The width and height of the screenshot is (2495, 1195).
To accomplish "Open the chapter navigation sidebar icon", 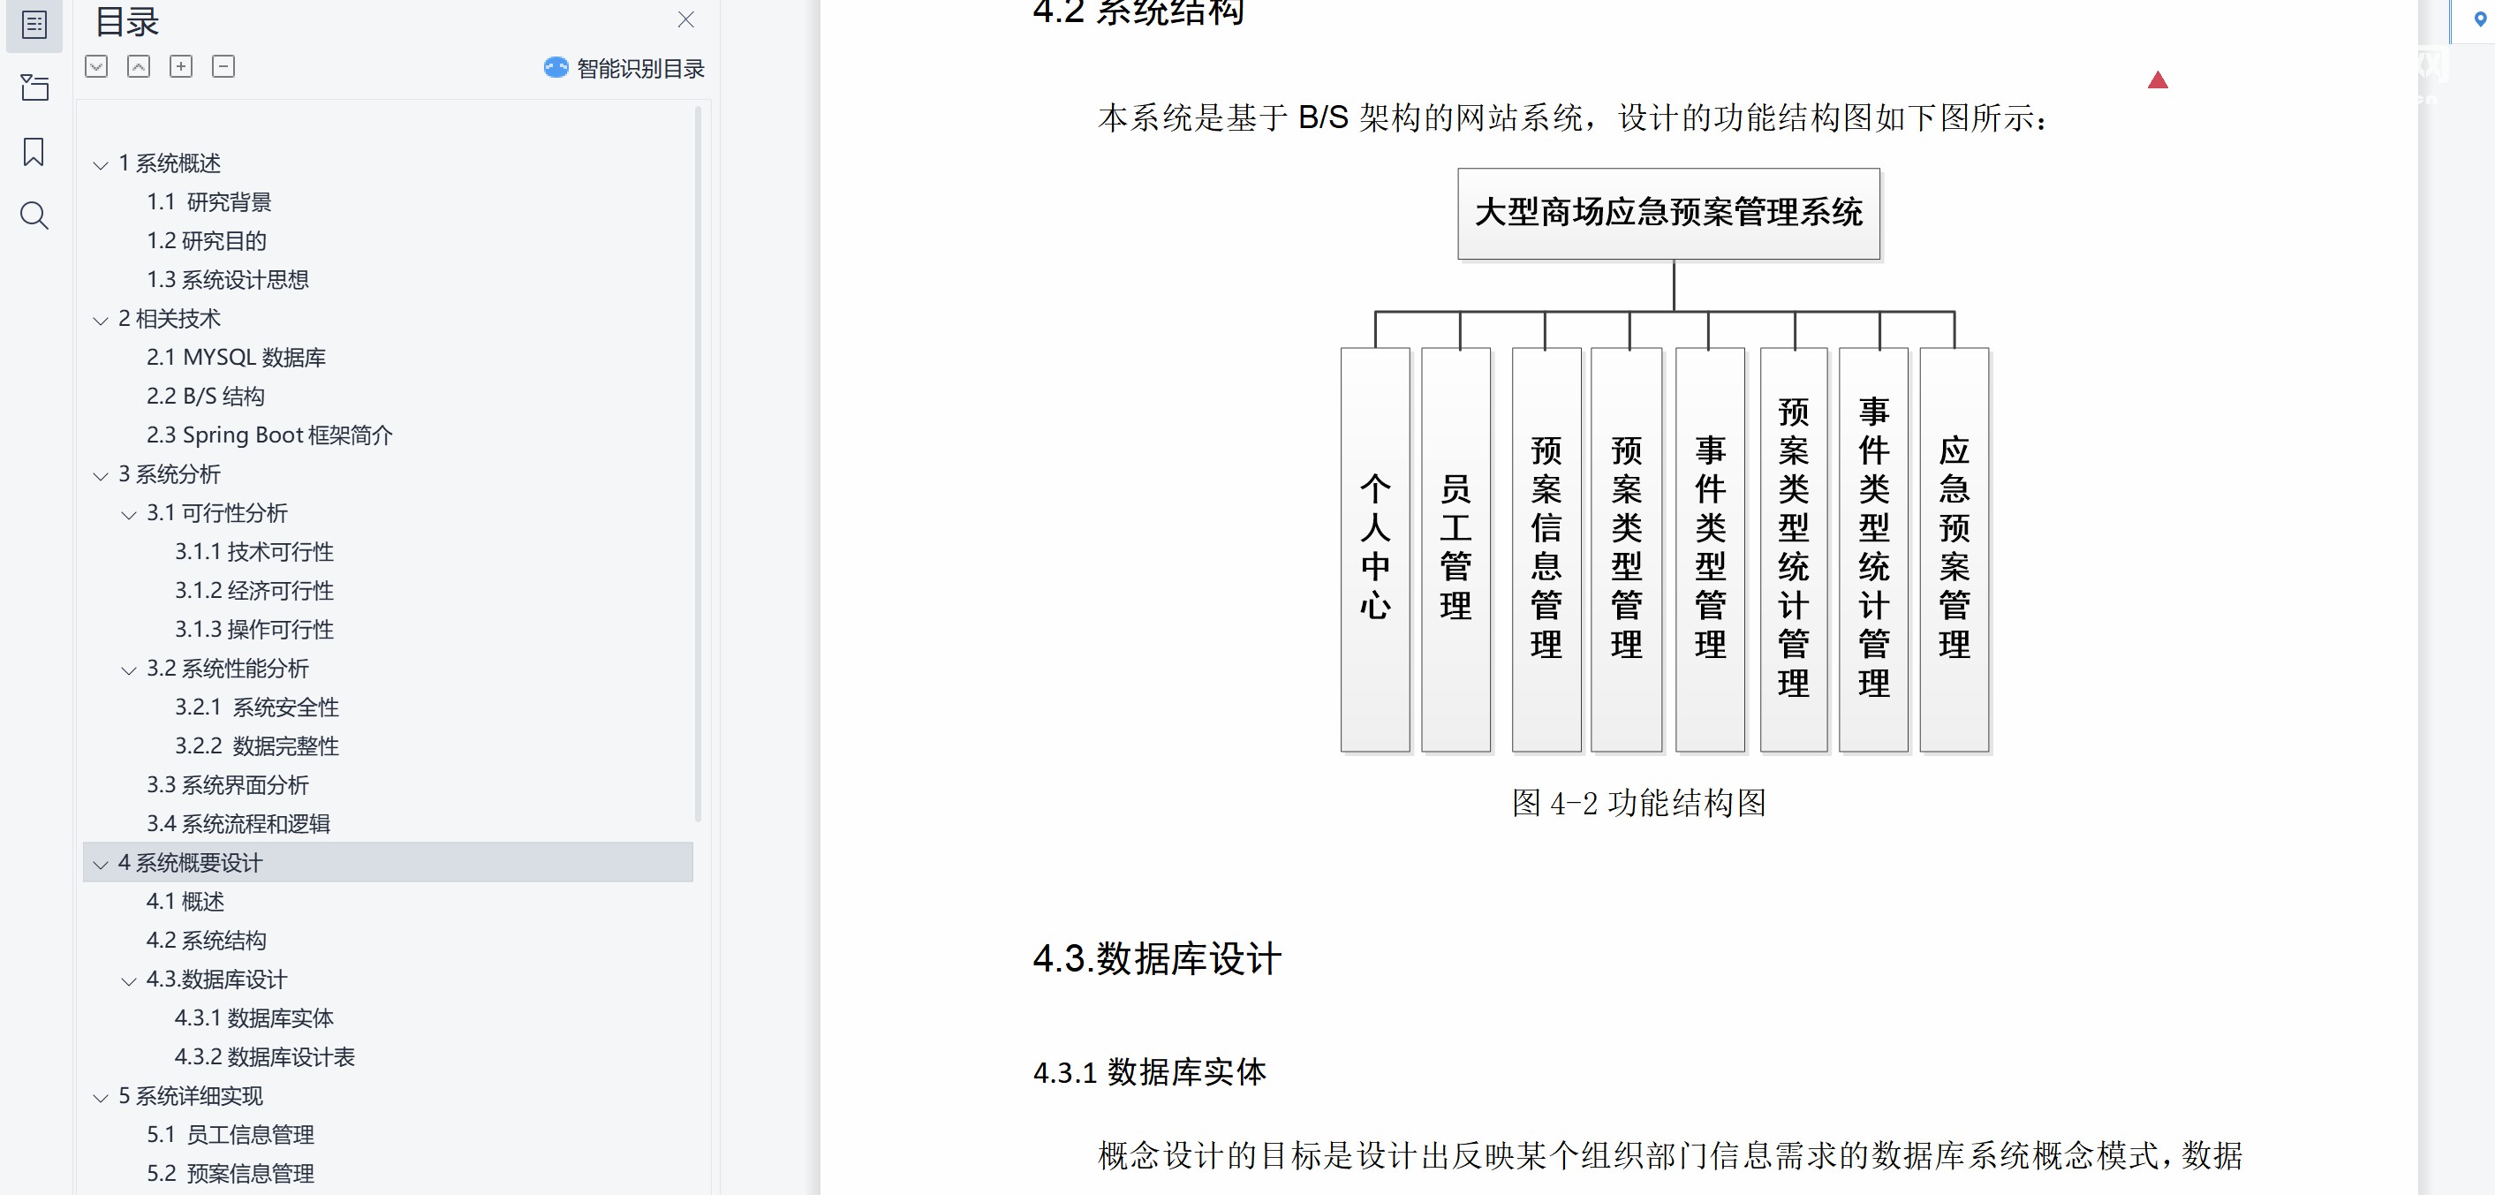I will click(34, 88).
